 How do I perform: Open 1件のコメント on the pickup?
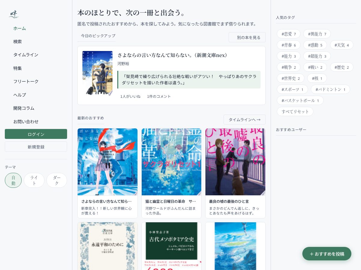coord(159,96)
